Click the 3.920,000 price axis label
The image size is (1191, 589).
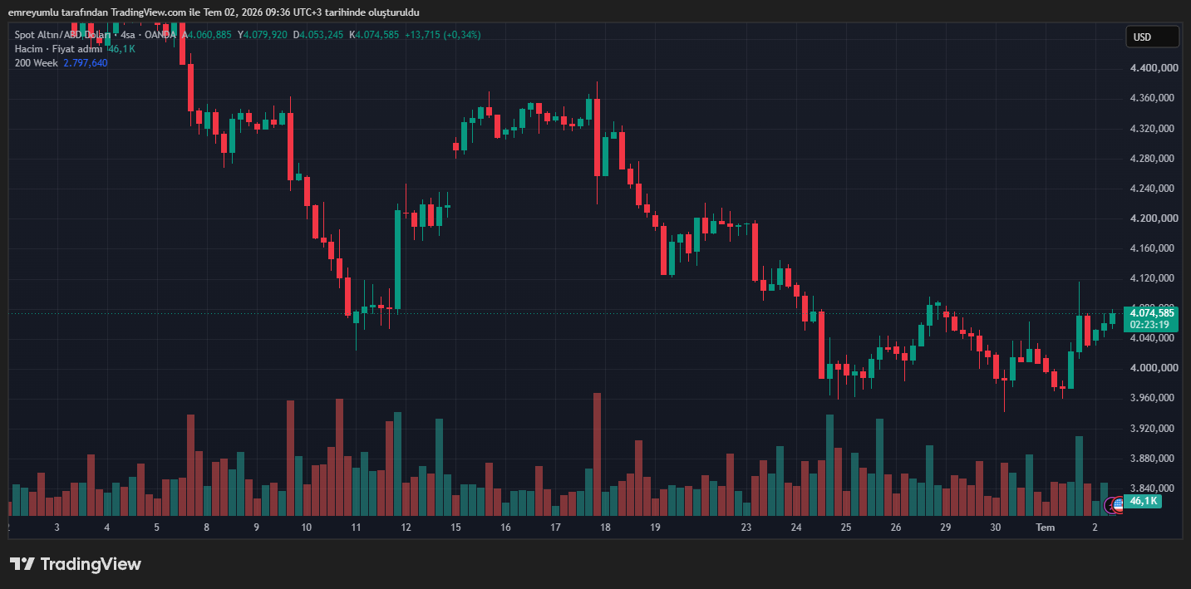1154,429
